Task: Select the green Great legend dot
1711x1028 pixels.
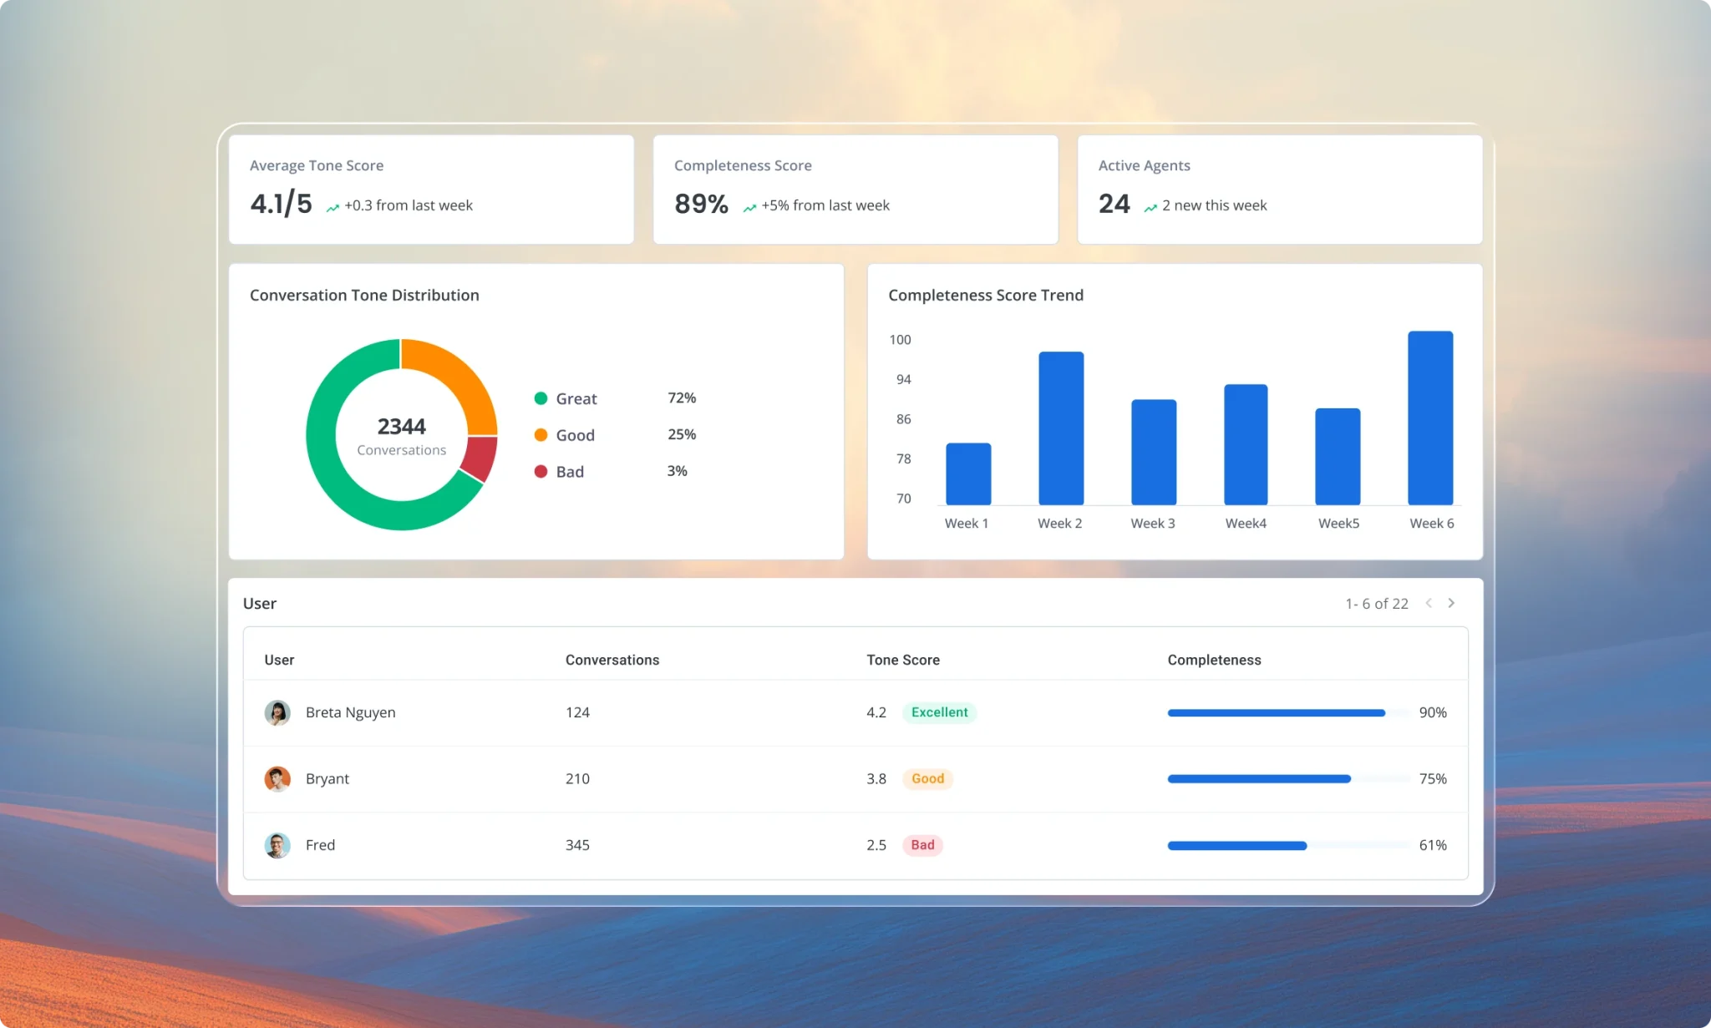Action: pyautogui.click(x=541, y=398)
